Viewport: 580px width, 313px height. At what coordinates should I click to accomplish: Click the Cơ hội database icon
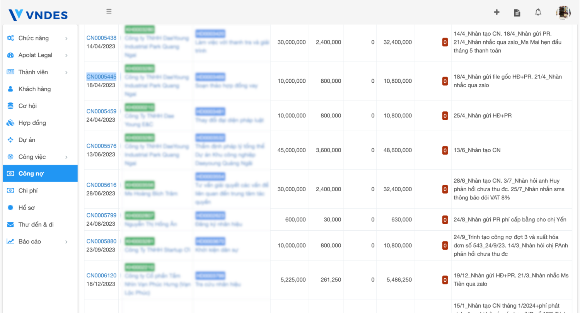point(10,106)
